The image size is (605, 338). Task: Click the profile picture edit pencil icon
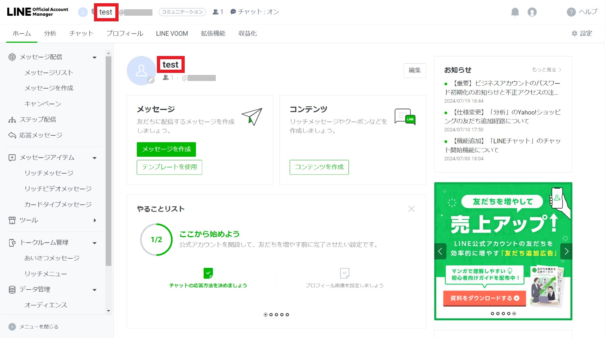151,80
